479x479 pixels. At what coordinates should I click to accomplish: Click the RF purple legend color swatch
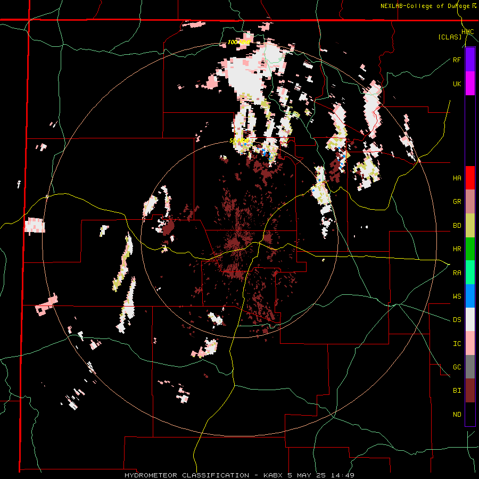coord(470,60)
